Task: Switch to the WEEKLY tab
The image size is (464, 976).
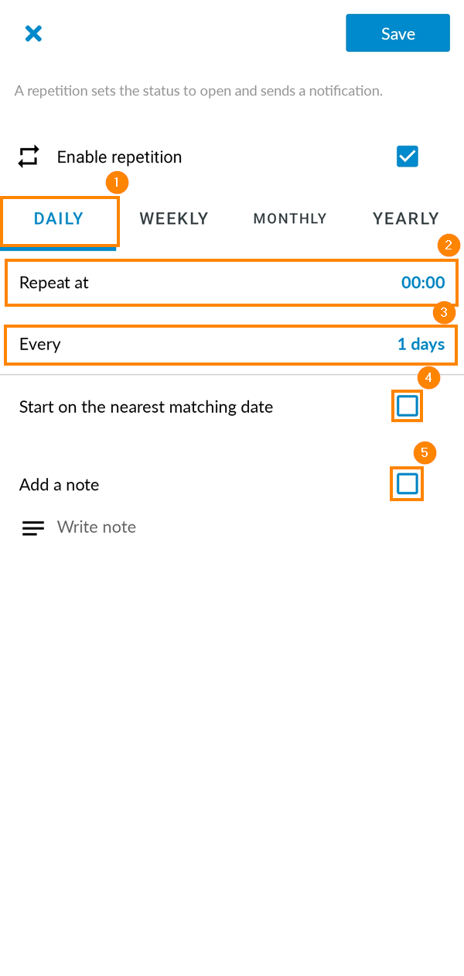Action: coord(173,218)
